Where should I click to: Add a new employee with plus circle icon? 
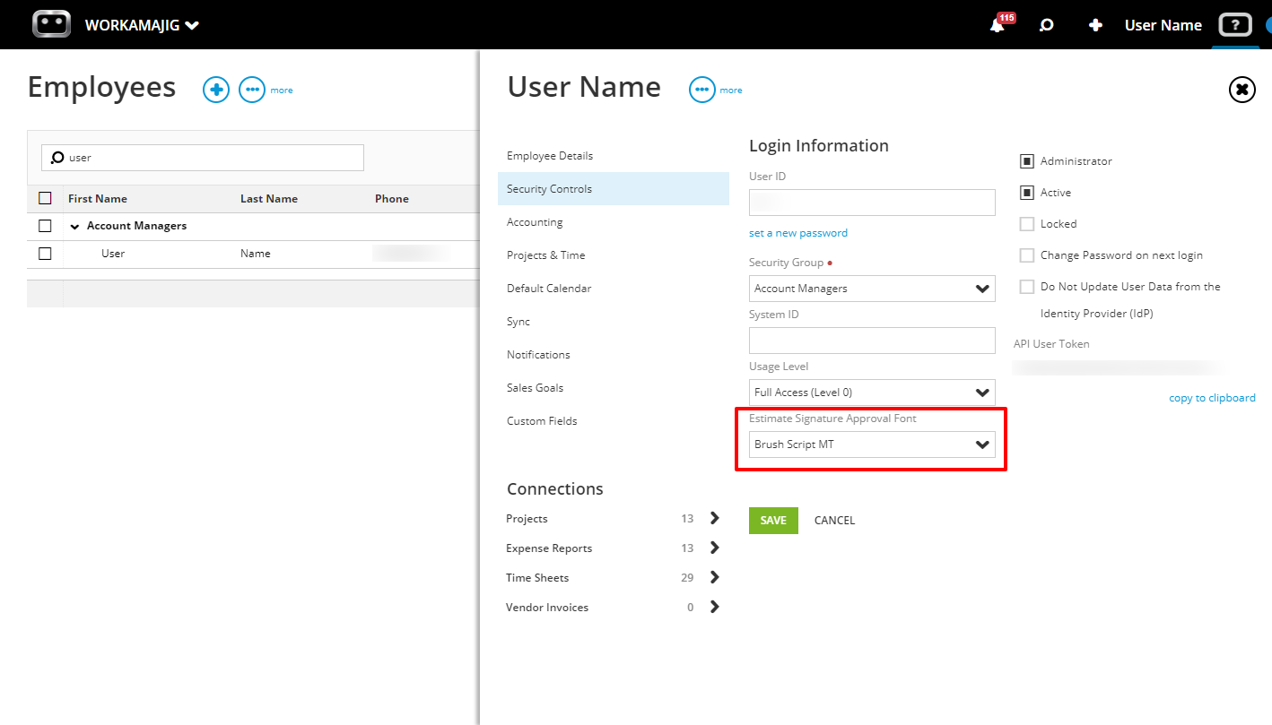pos(216,90)
